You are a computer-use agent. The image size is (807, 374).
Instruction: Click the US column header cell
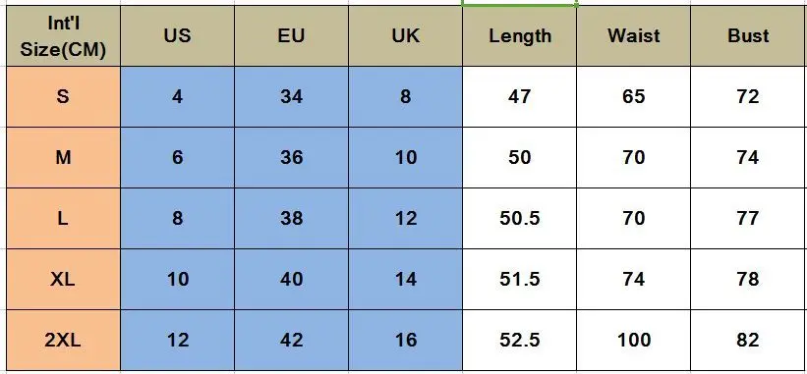pyautogui.click(x=178, y=36)
